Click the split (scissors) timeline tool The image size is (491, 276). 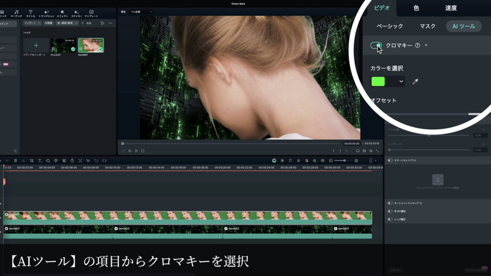[x=23, y=161]
